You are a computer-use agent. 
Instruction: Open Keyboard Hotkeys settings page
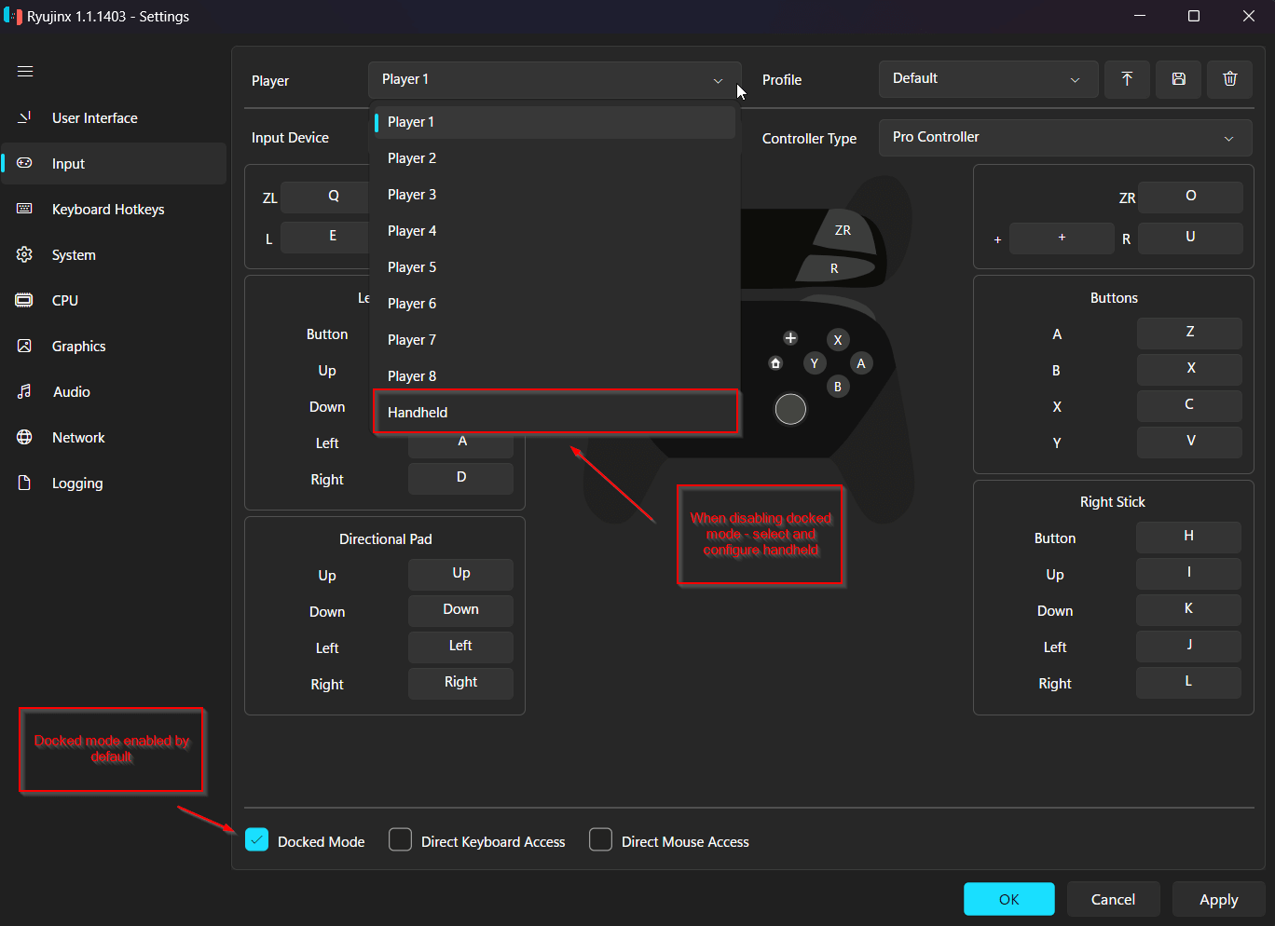pos(108,210)
